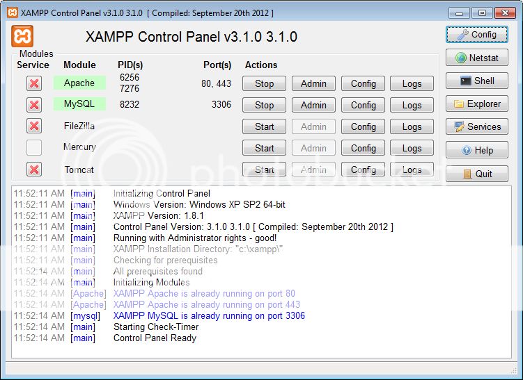Open Apache Admin
The image size is (523, 380).
pos(313,83)
